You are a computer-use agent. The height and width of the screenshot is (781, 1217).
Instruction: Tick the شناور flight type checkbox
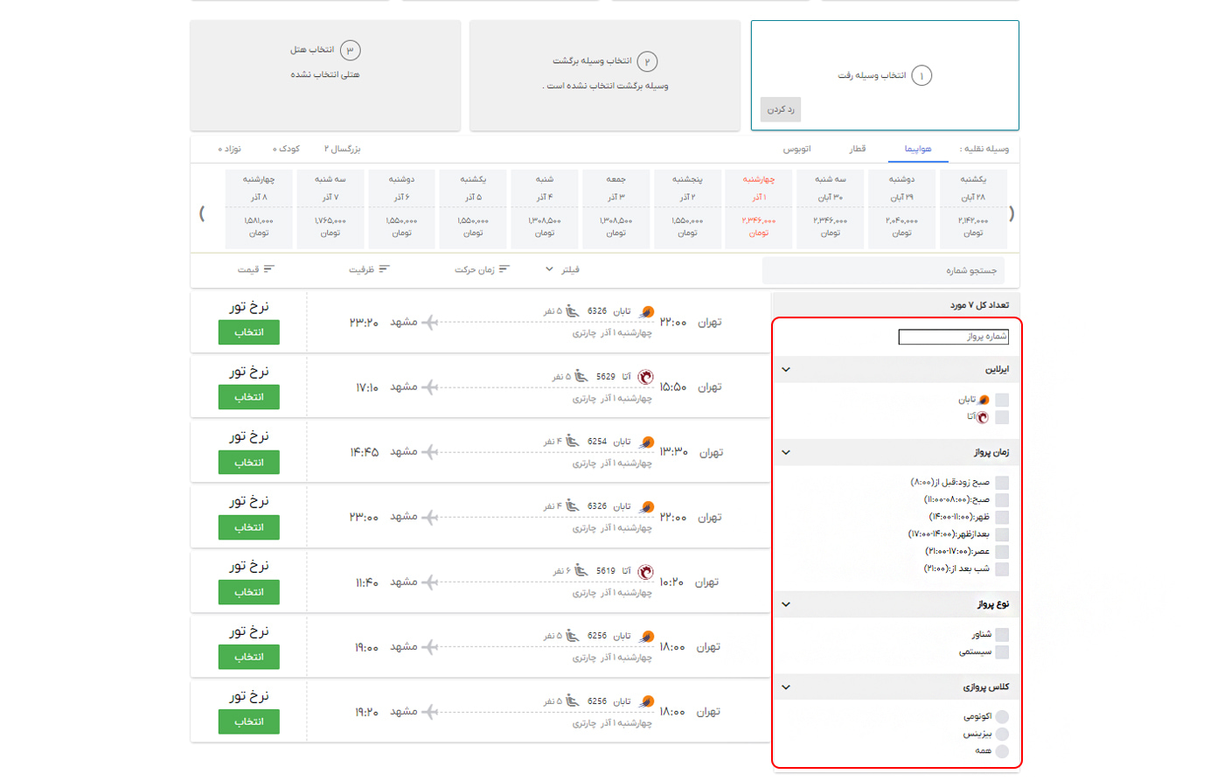click(1002, 635)
